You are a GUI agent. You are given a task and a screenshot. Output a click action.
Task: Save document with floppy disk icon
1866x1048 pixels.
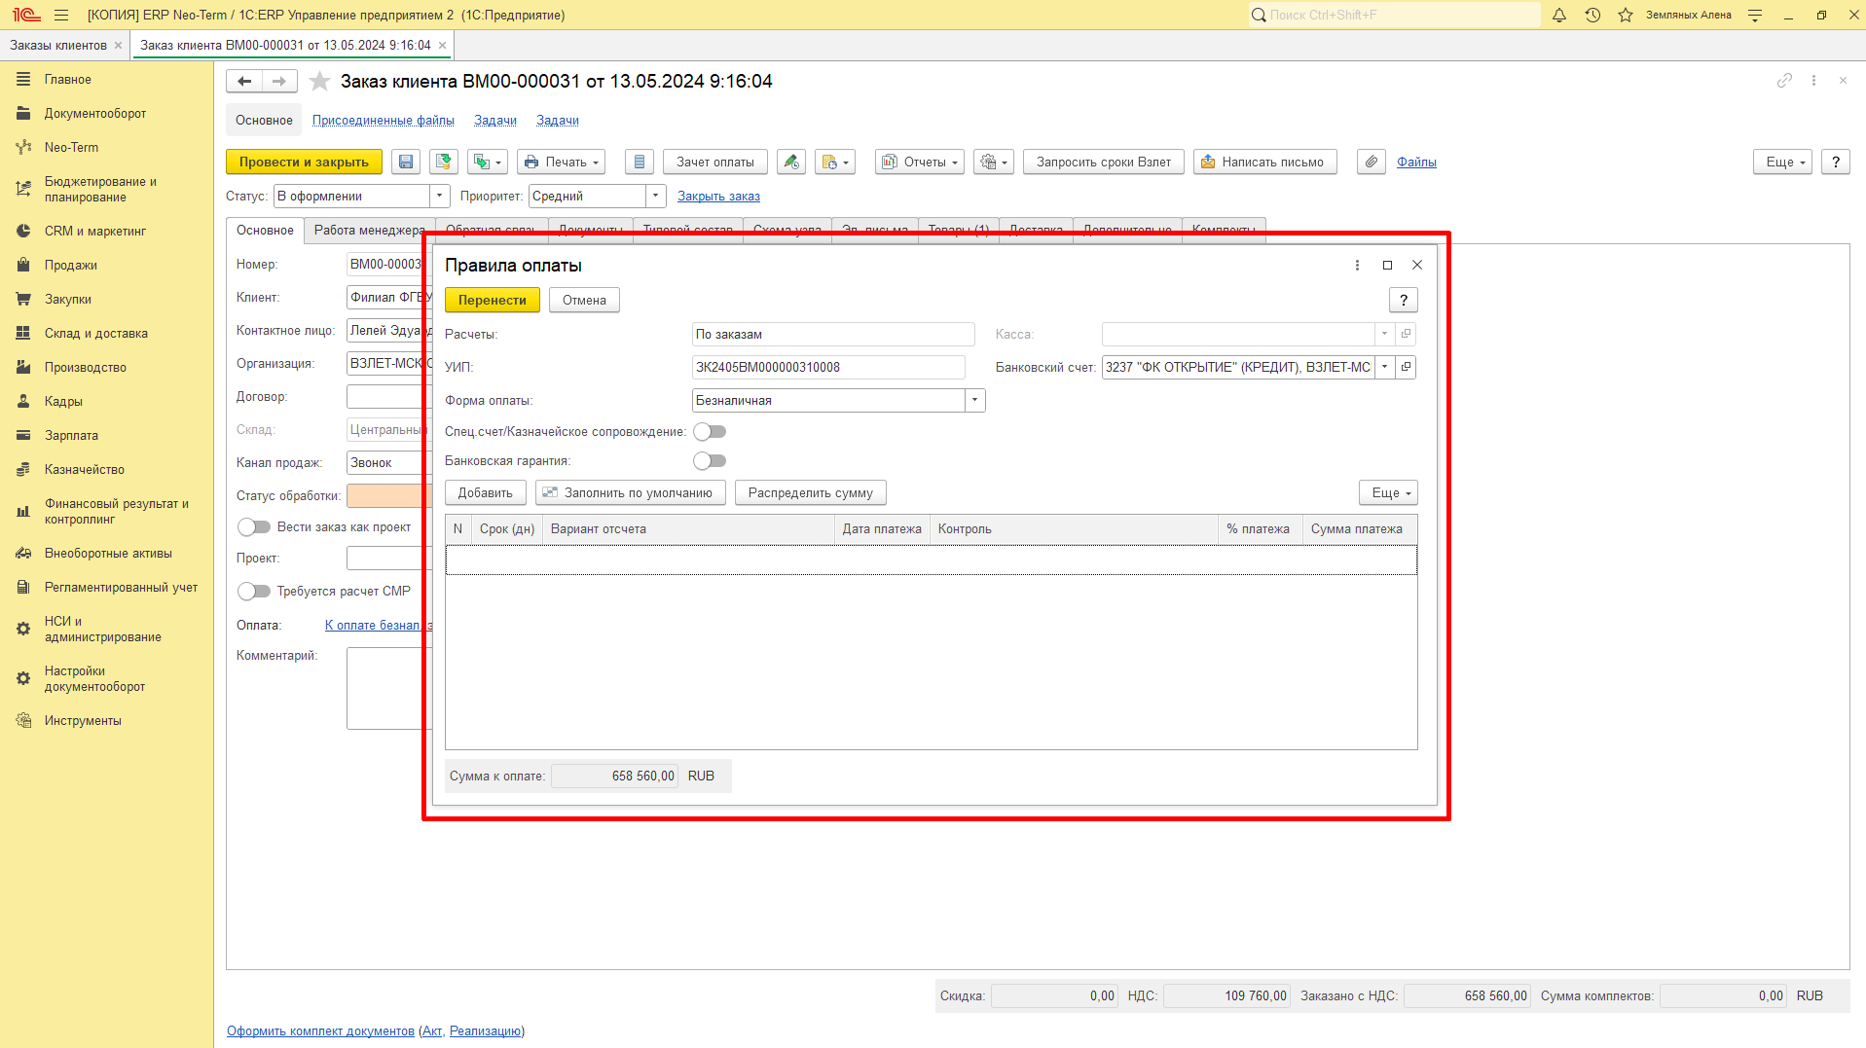click(x=406, y=162)
